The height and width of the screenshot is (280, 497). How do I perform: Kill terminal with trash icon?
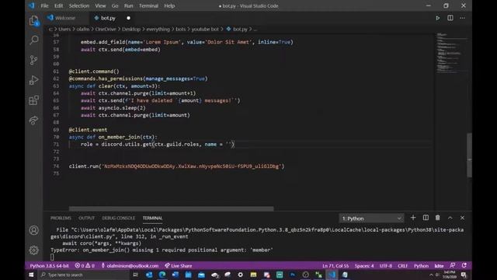point(438,218)
